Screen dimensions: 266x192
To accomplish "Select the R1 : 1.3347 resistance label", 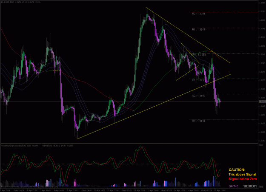I will click(198, 30).
